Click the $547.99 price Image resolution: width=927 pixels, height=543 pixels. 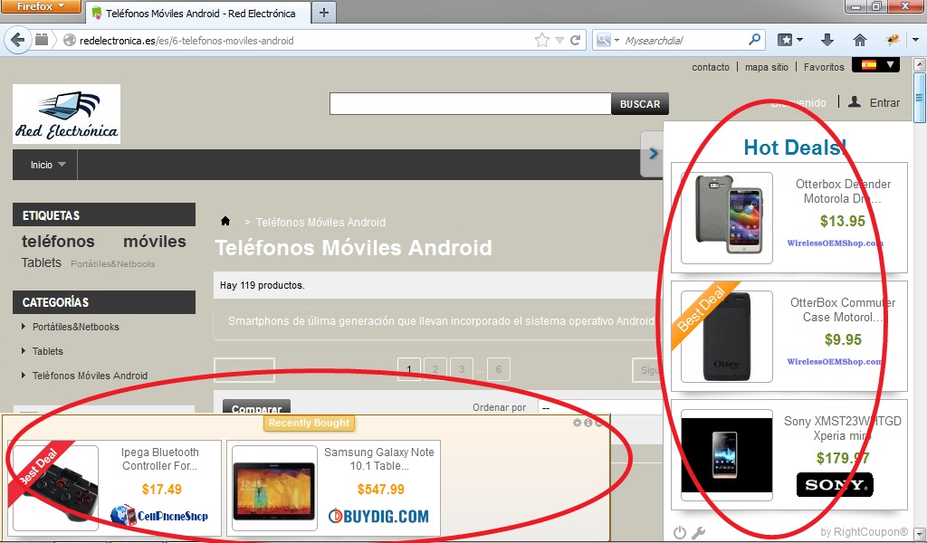point(381,490)
